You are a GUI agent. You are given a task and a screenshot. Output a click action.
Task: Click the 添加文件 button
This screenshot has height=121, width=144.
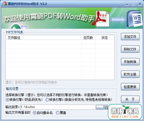point(130,37)
